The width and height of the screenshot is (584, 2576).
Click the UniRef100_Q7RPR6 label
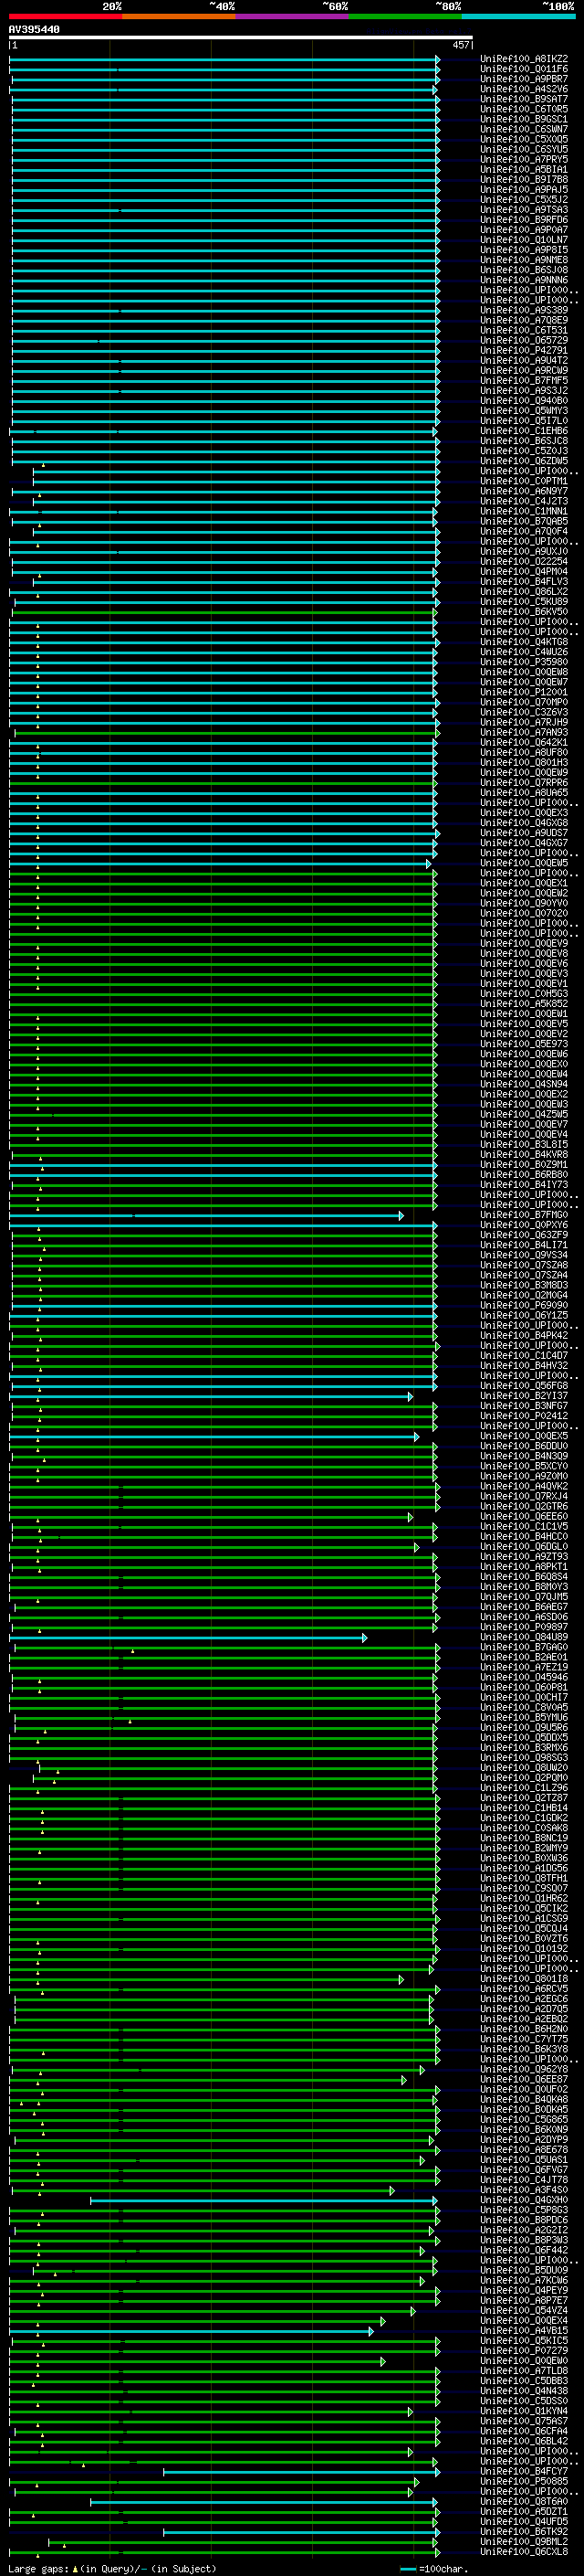coord(524,782)
